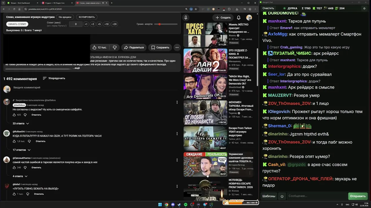Click Сохранить to save the video
This screenshot has height=208, width=371.
coord(160,47)
